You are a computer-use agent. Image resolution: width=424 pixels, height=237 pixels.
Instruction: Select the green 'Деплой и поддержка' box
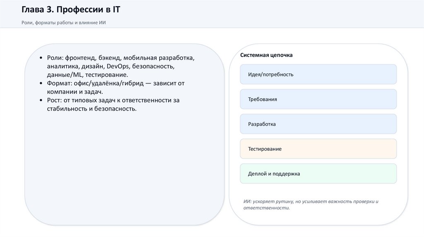point(318,174)
